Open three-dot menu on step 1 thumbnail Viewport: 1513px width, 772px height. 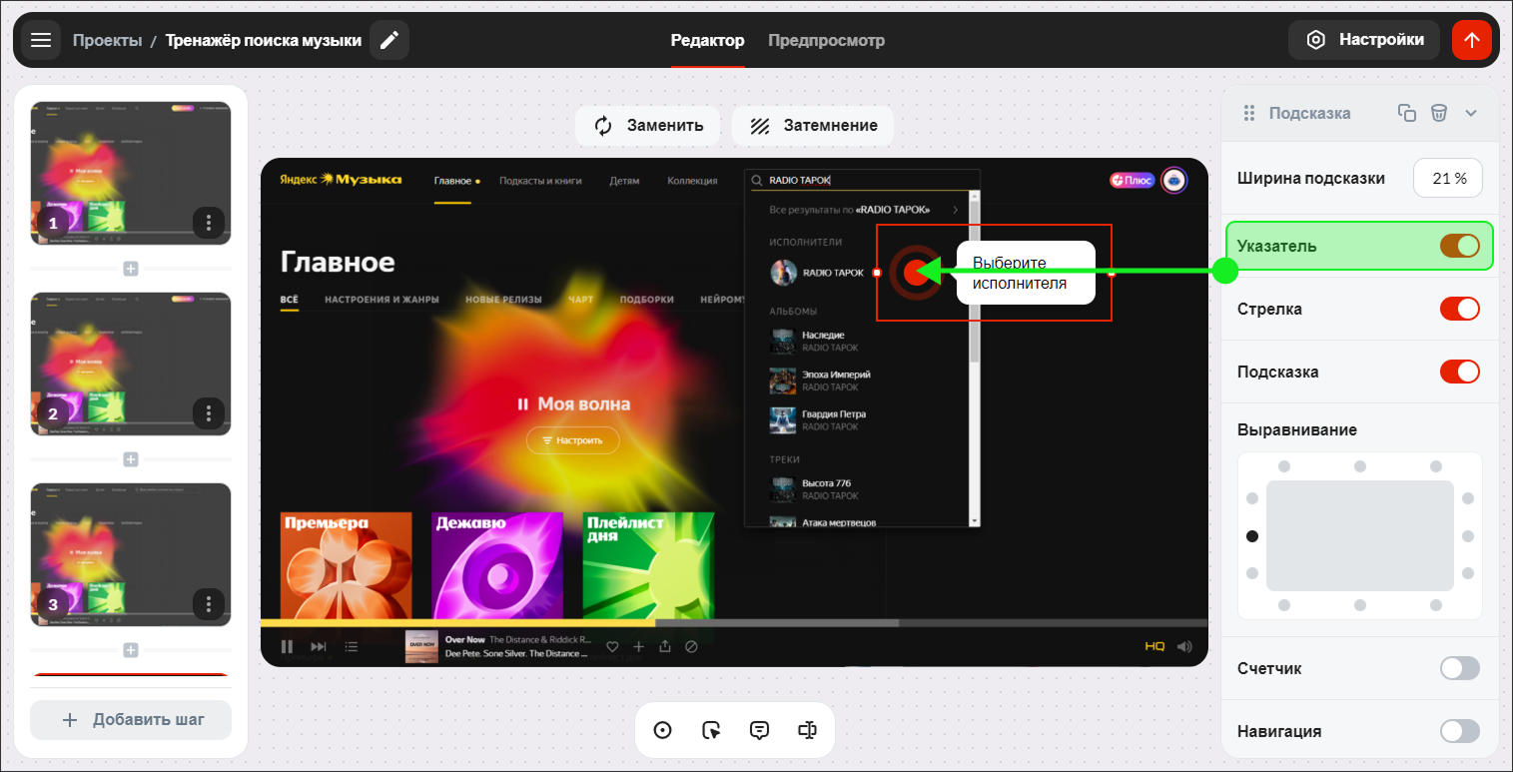[208, 222]
